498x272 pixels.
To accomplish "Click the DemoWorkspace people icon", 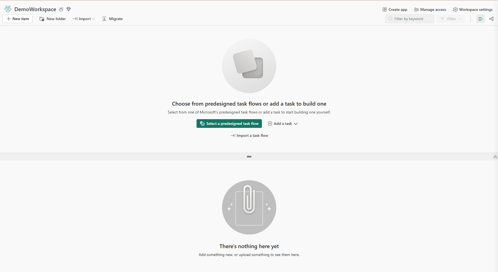I will (x=8, y=9).
